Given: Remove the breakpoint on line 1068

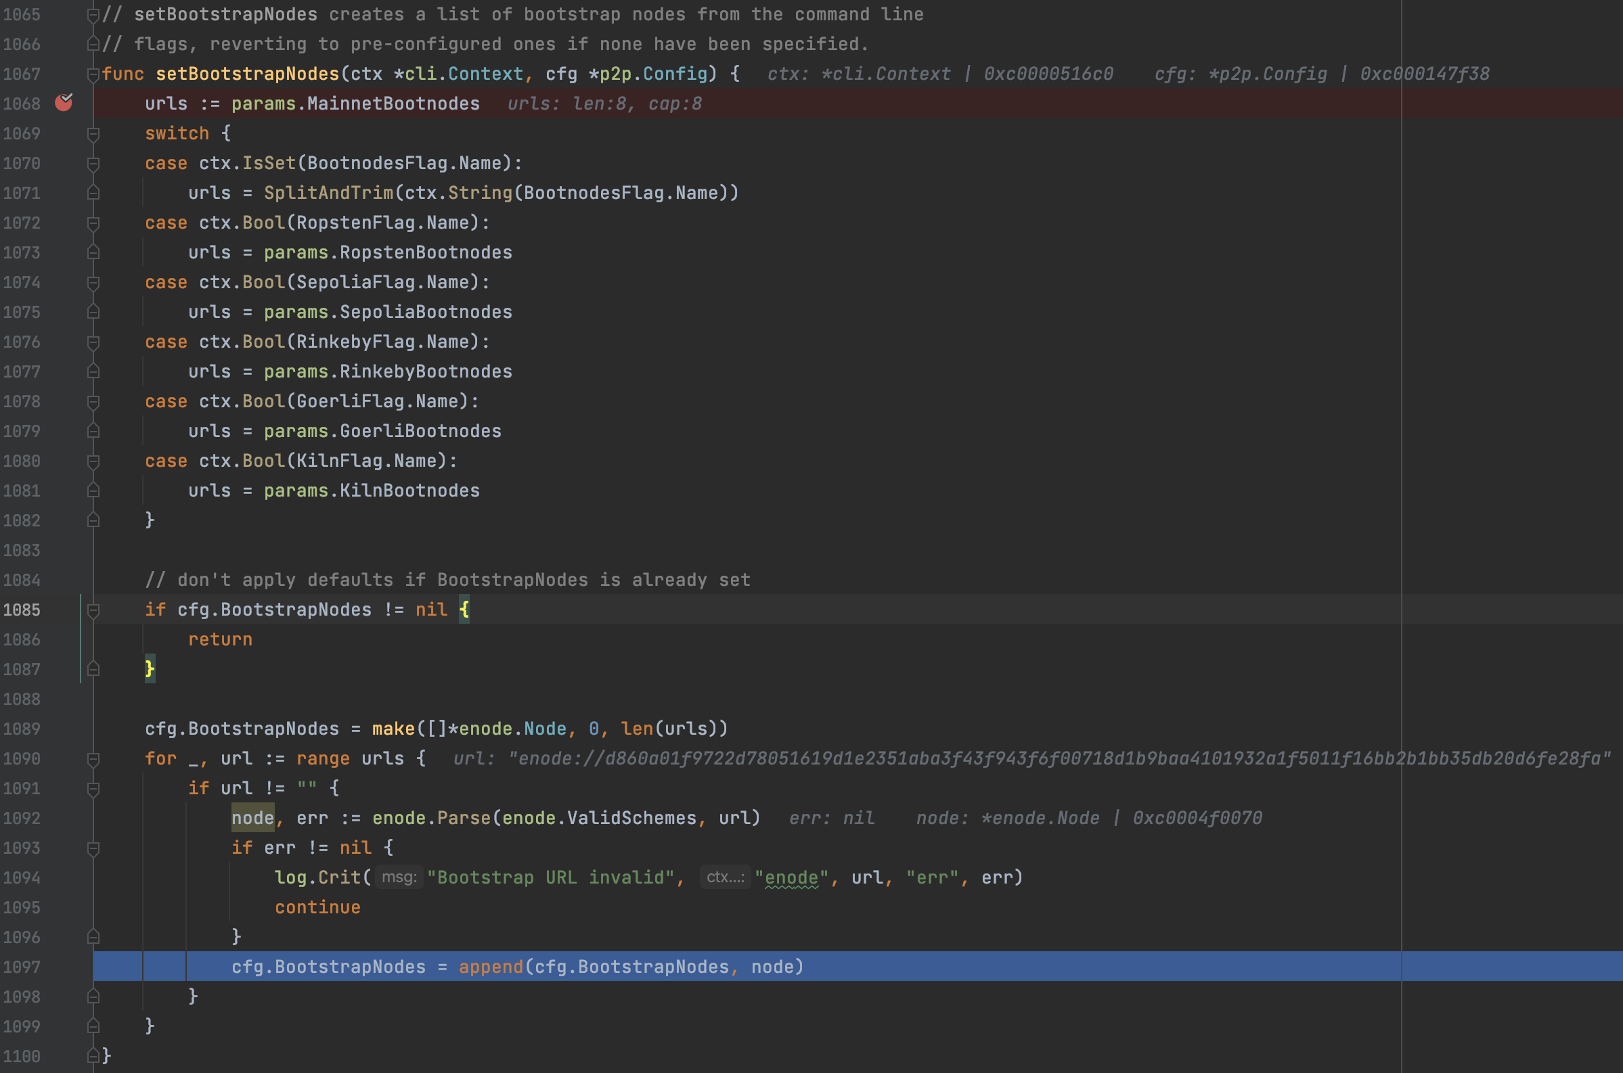Looking at the screenshot, I should tap(64, 103).
